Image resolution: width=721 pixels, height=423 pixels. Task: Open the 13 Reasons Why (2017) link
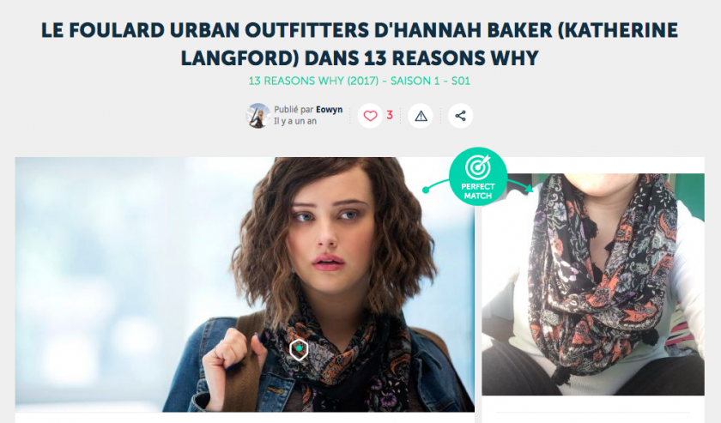pos(313,81)
